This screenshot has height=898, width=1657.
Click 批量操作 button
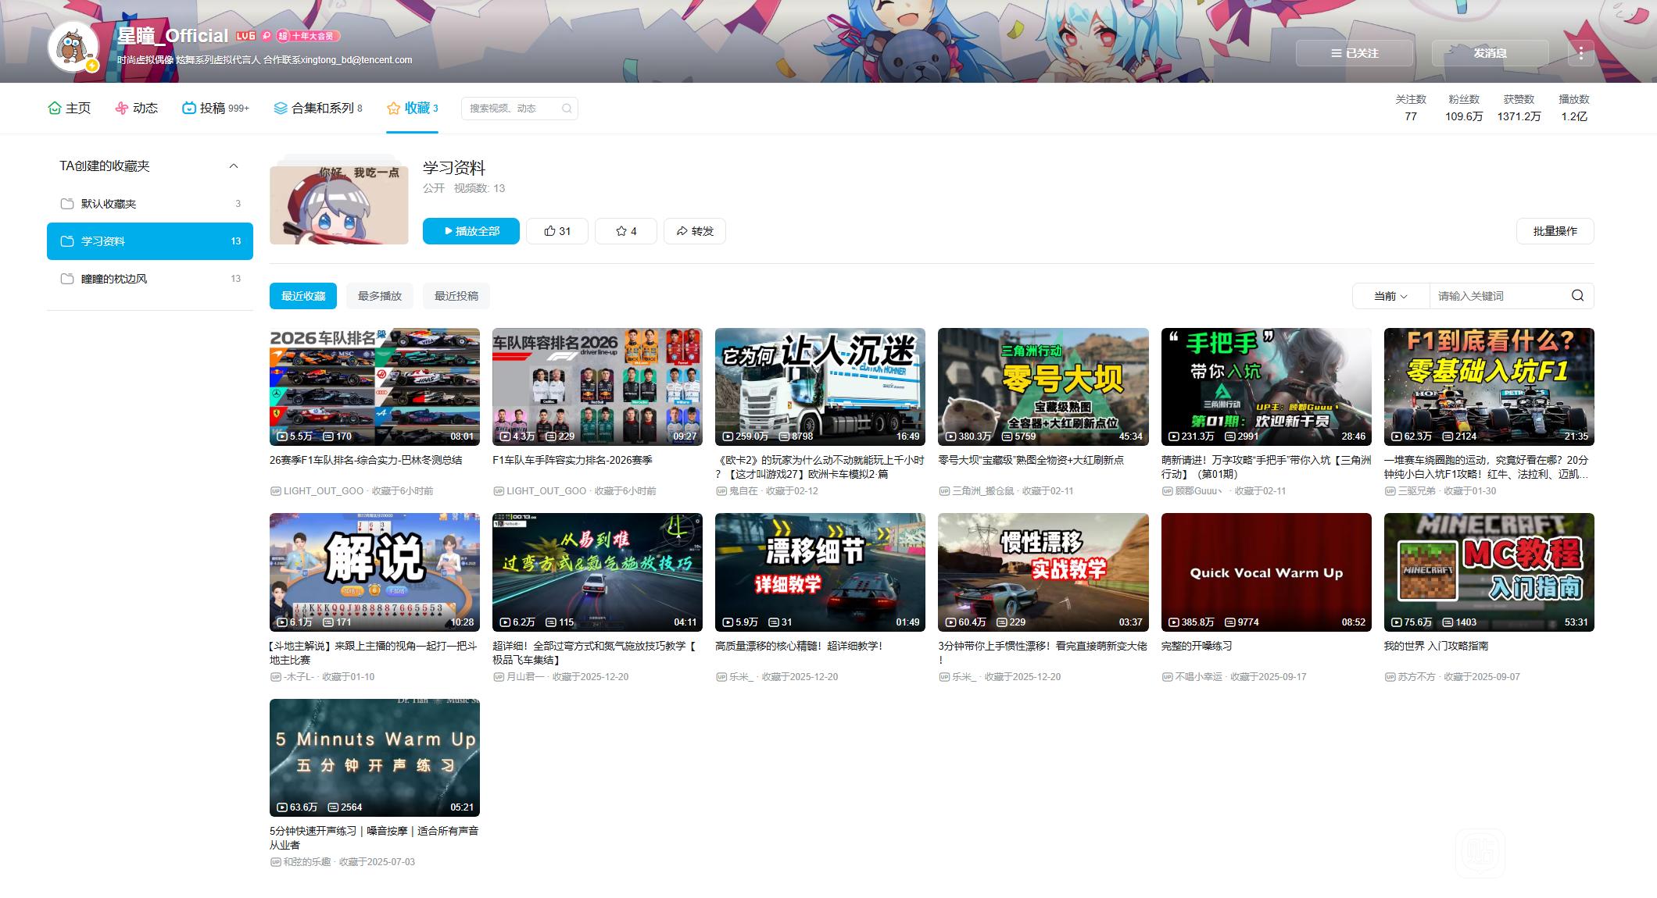[1555, 231]
